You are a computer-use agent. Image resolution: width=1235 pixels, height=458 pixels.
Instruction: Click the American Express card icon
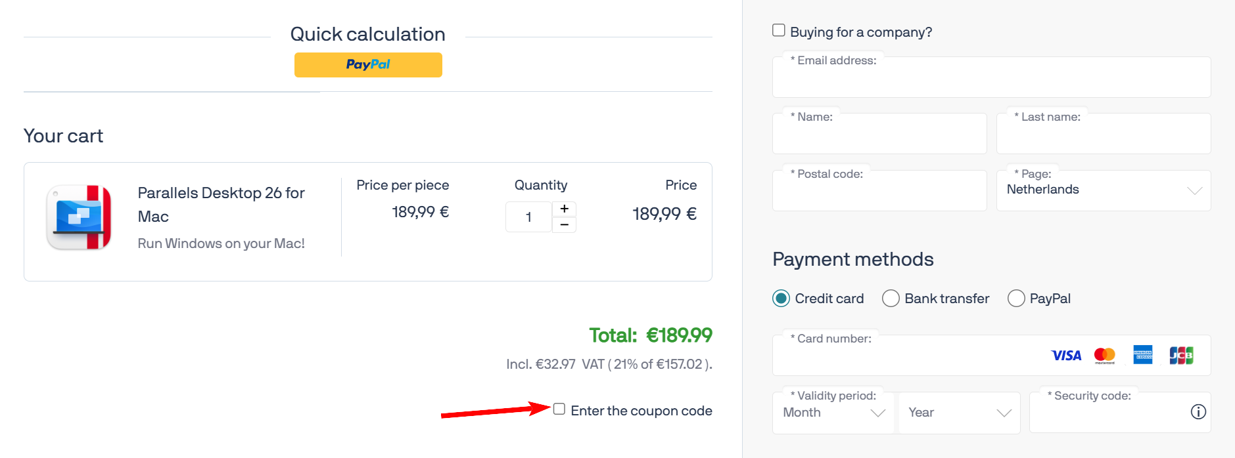point(1142,355)
